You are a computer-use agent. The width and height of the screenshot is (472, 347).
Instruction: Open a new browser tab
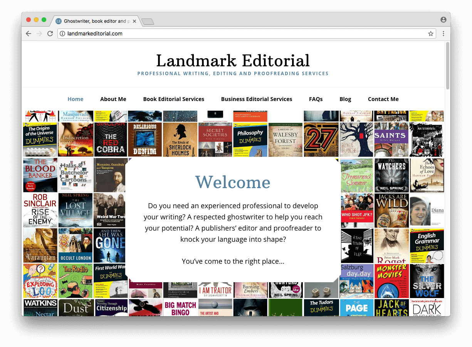(x=148, y=22)
